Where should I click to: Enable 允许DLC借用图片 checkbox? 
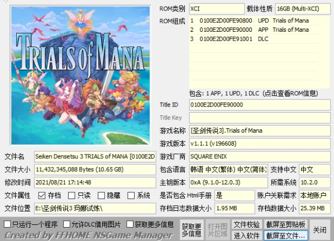point(66,224)
